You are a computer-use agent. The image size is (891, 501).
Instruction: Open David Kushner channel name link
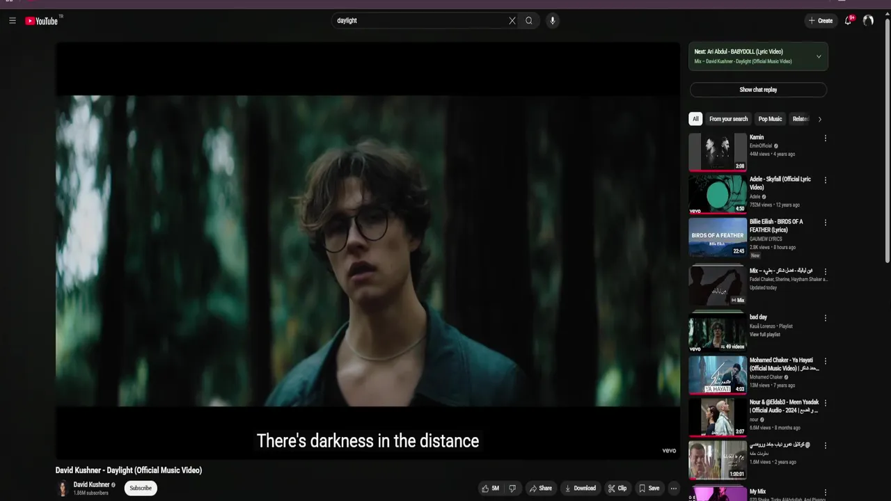coord(91,485)
